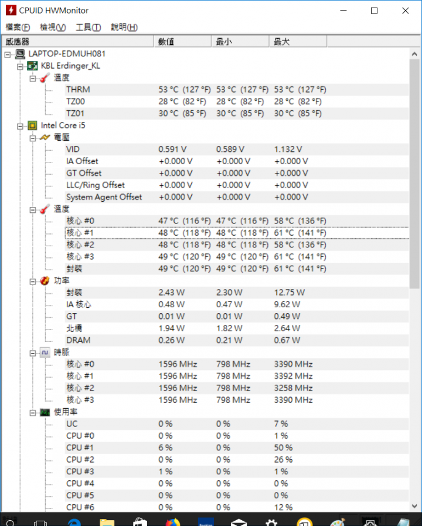The image size is (422, 526).
Task: Select the IA 核心 power row
Action: 237,304
